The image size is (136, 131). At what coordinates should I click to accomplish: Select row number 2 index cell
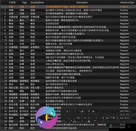tap(5, 10)
